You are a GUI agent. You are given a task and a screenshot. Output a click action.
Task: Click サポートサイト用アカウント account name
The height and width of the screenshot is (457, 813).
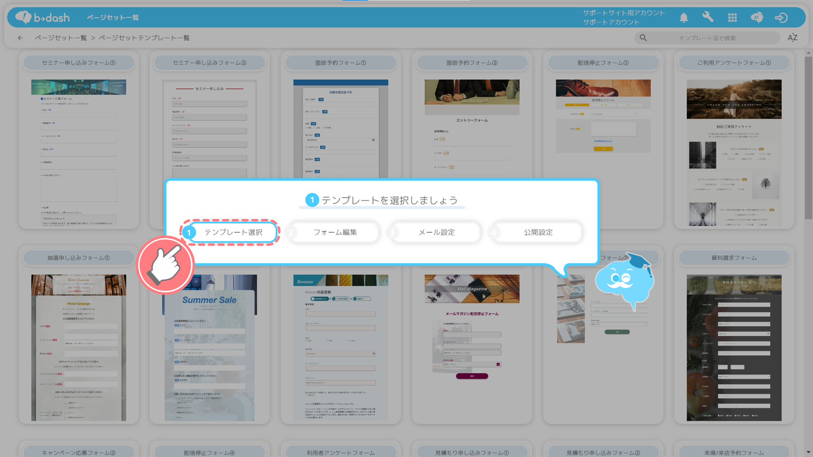point(624,13)
